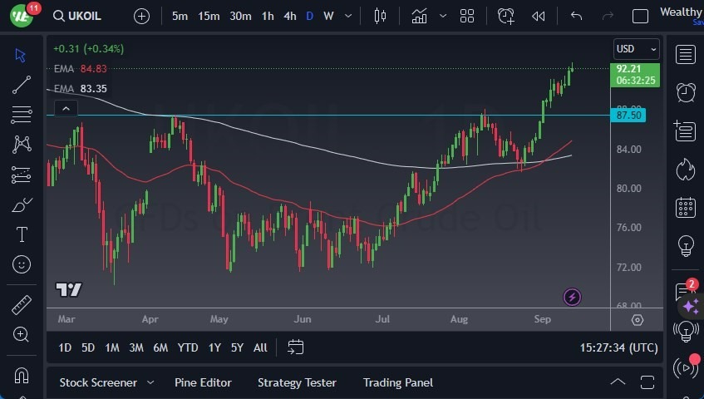The height and width of the screenshot is (399, 704).
Task: Expand the Stock Screener dropdown arrow
Action: [150, 382]
